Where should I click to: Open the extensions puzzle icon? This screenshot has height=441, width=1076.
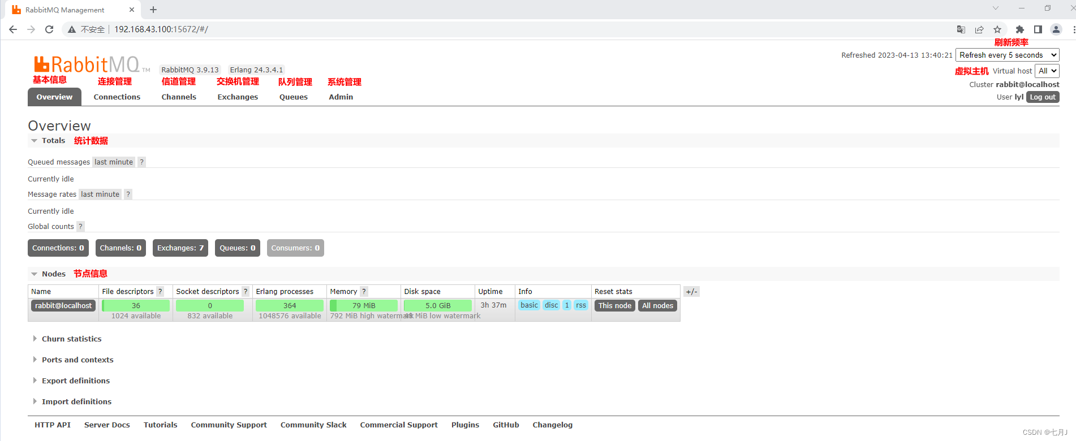1019,29
